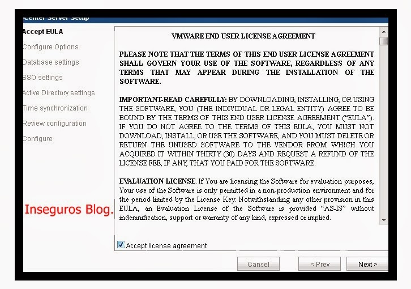Select the Accept EULA step

(43, 32)
